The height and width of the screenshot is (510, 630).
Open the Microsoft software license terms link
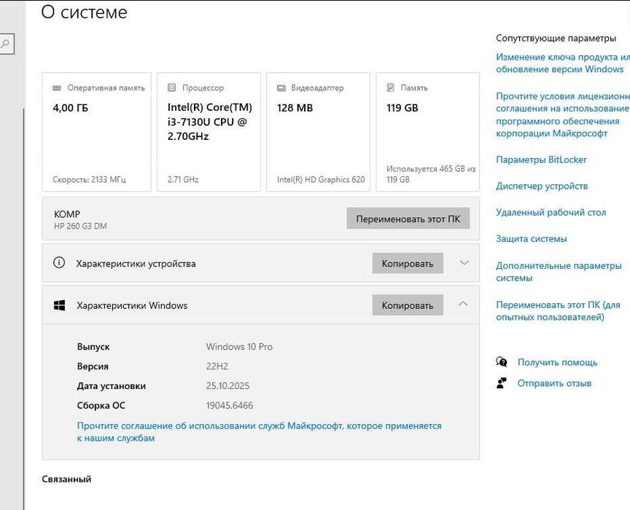pyautogui.click(x=562, y=115)
